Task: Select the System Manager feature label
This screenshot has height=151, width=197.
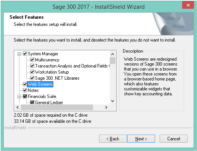Action: (x=43, y=54)
